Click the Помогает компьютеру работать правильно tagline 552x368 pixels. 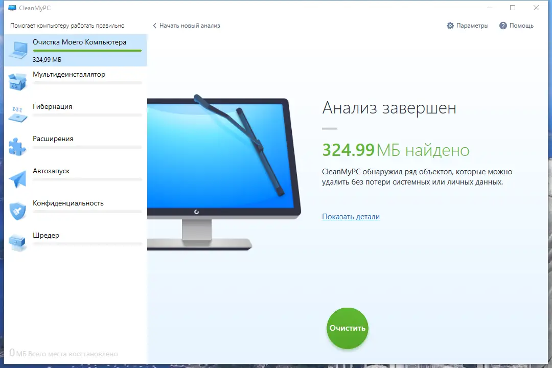(x=67, y=26)
